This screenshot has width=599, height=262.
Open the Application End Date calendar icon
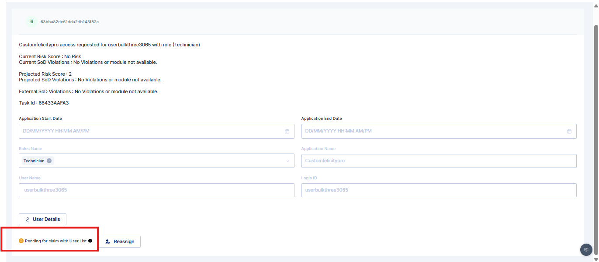[569, 131]
